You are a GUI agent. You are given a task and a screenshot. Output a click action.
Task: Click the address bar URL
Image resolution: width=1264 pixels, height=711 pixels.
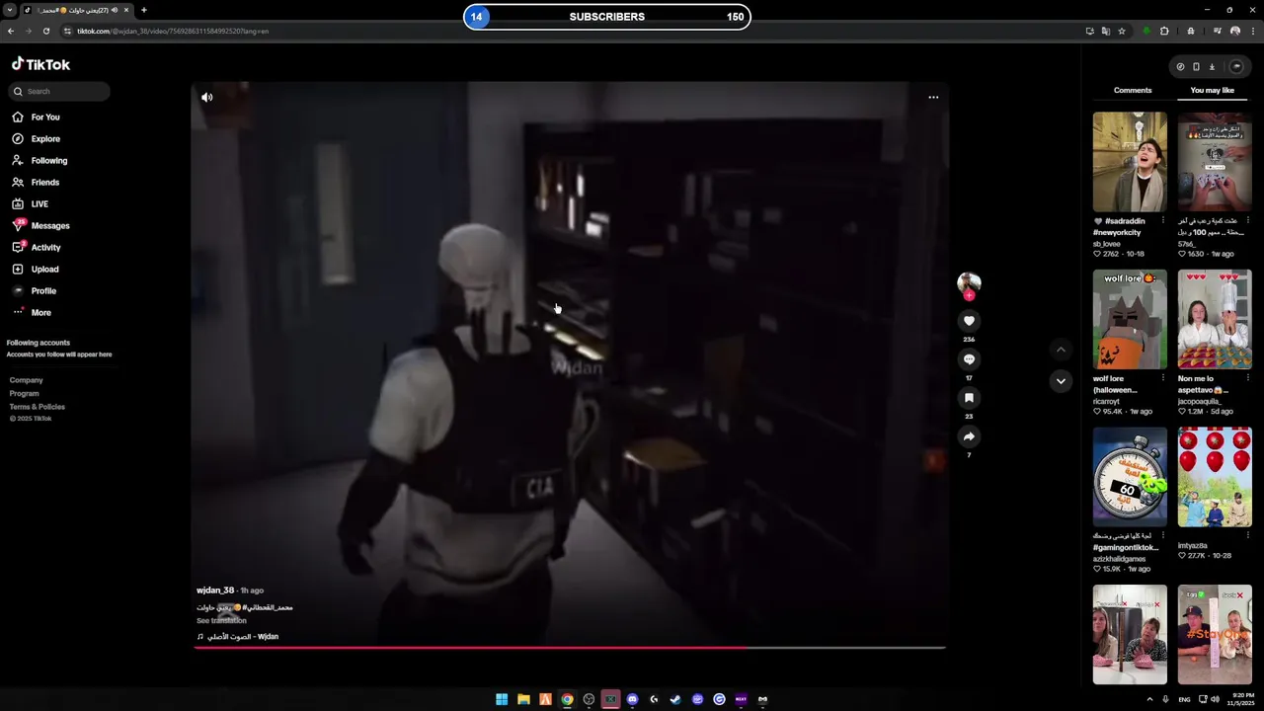pos(173,31)
